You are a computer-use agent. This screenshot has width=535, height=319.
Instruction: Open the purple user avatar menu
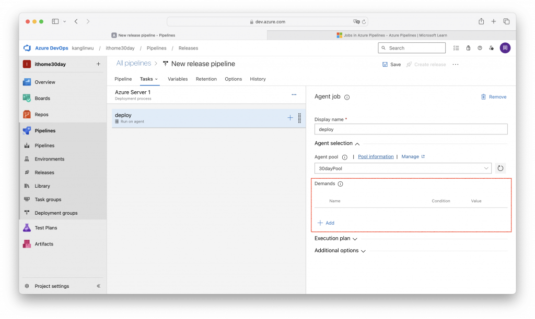(x=505, y=48)
